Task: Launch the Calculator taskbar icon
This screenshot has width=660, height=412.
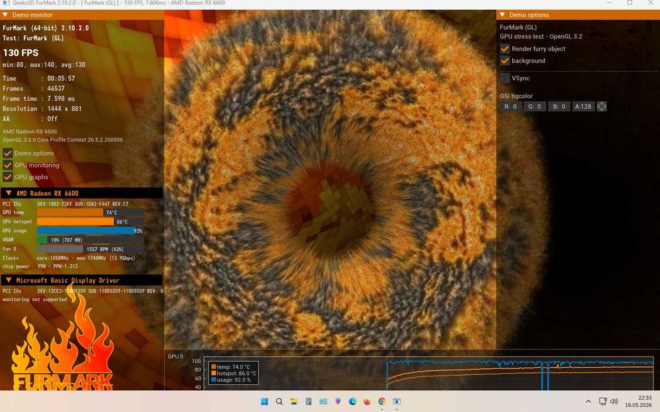Action: [x=308, y=401]
